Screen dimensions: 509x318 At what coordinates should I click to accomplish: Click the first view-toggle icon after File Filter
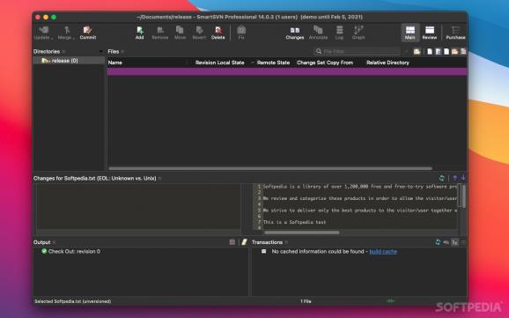(x=417, y=51)
